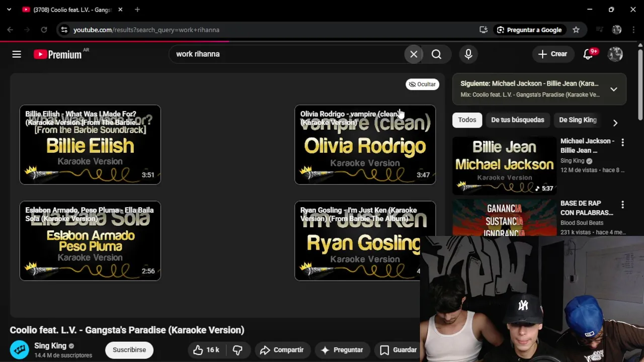644x362 pixels.
Task: Bookmark this page with the star
Action: 576,30
